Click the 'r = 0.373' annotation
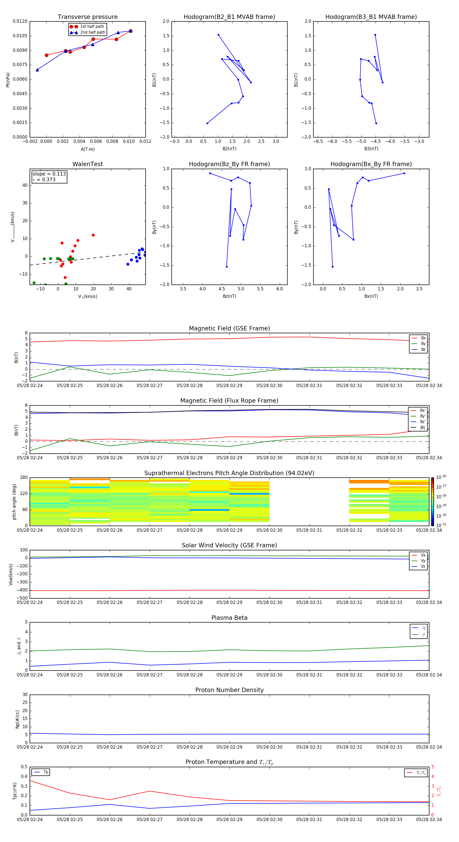The image size is (459, 842). 44,180
